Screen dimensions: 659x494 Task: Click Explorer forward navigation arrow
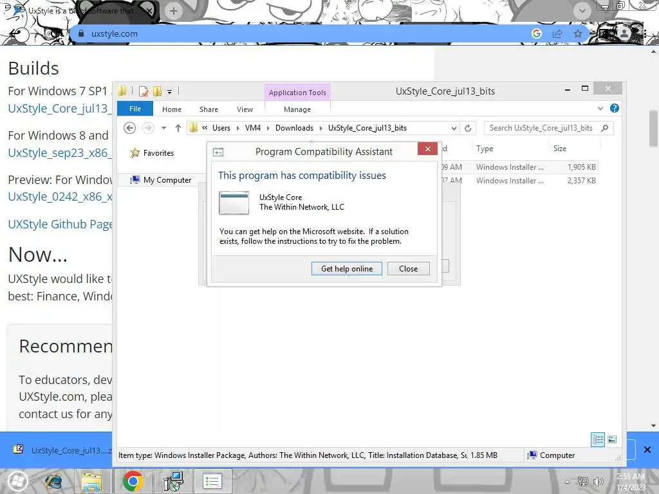pyautogui.click(x=148, y=128)
